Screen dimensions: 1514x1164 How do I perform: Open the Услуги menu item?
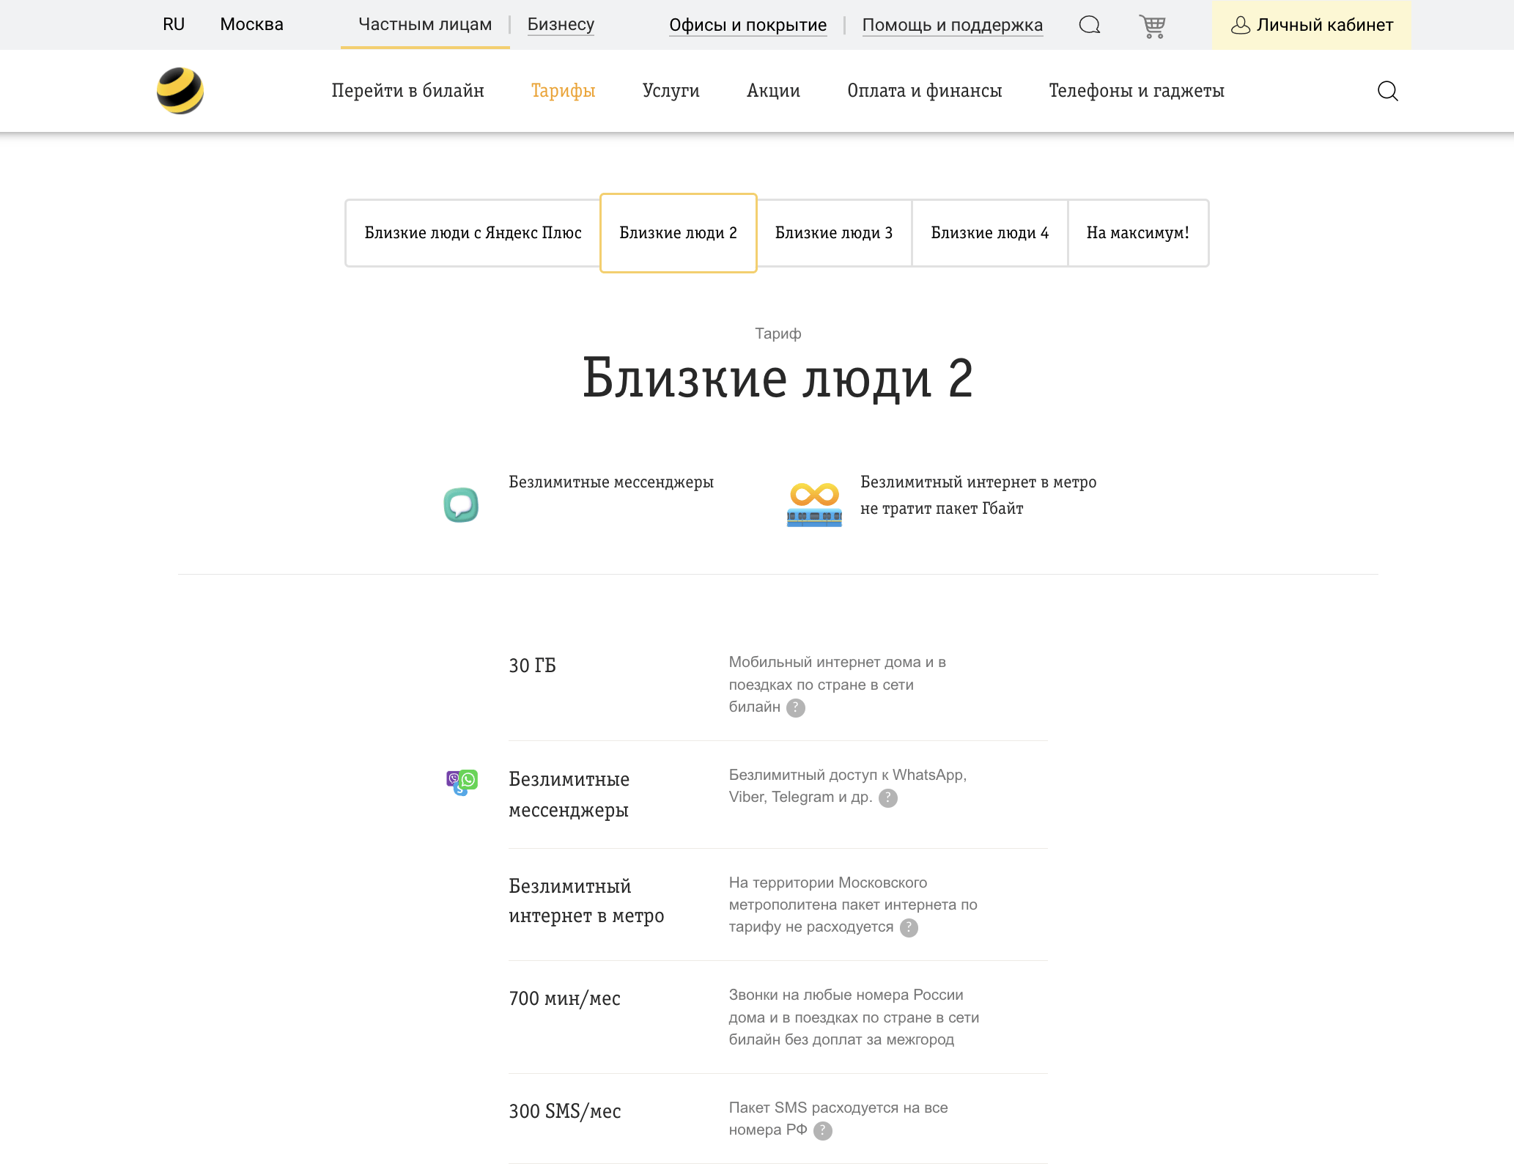(x=671, y=90)
